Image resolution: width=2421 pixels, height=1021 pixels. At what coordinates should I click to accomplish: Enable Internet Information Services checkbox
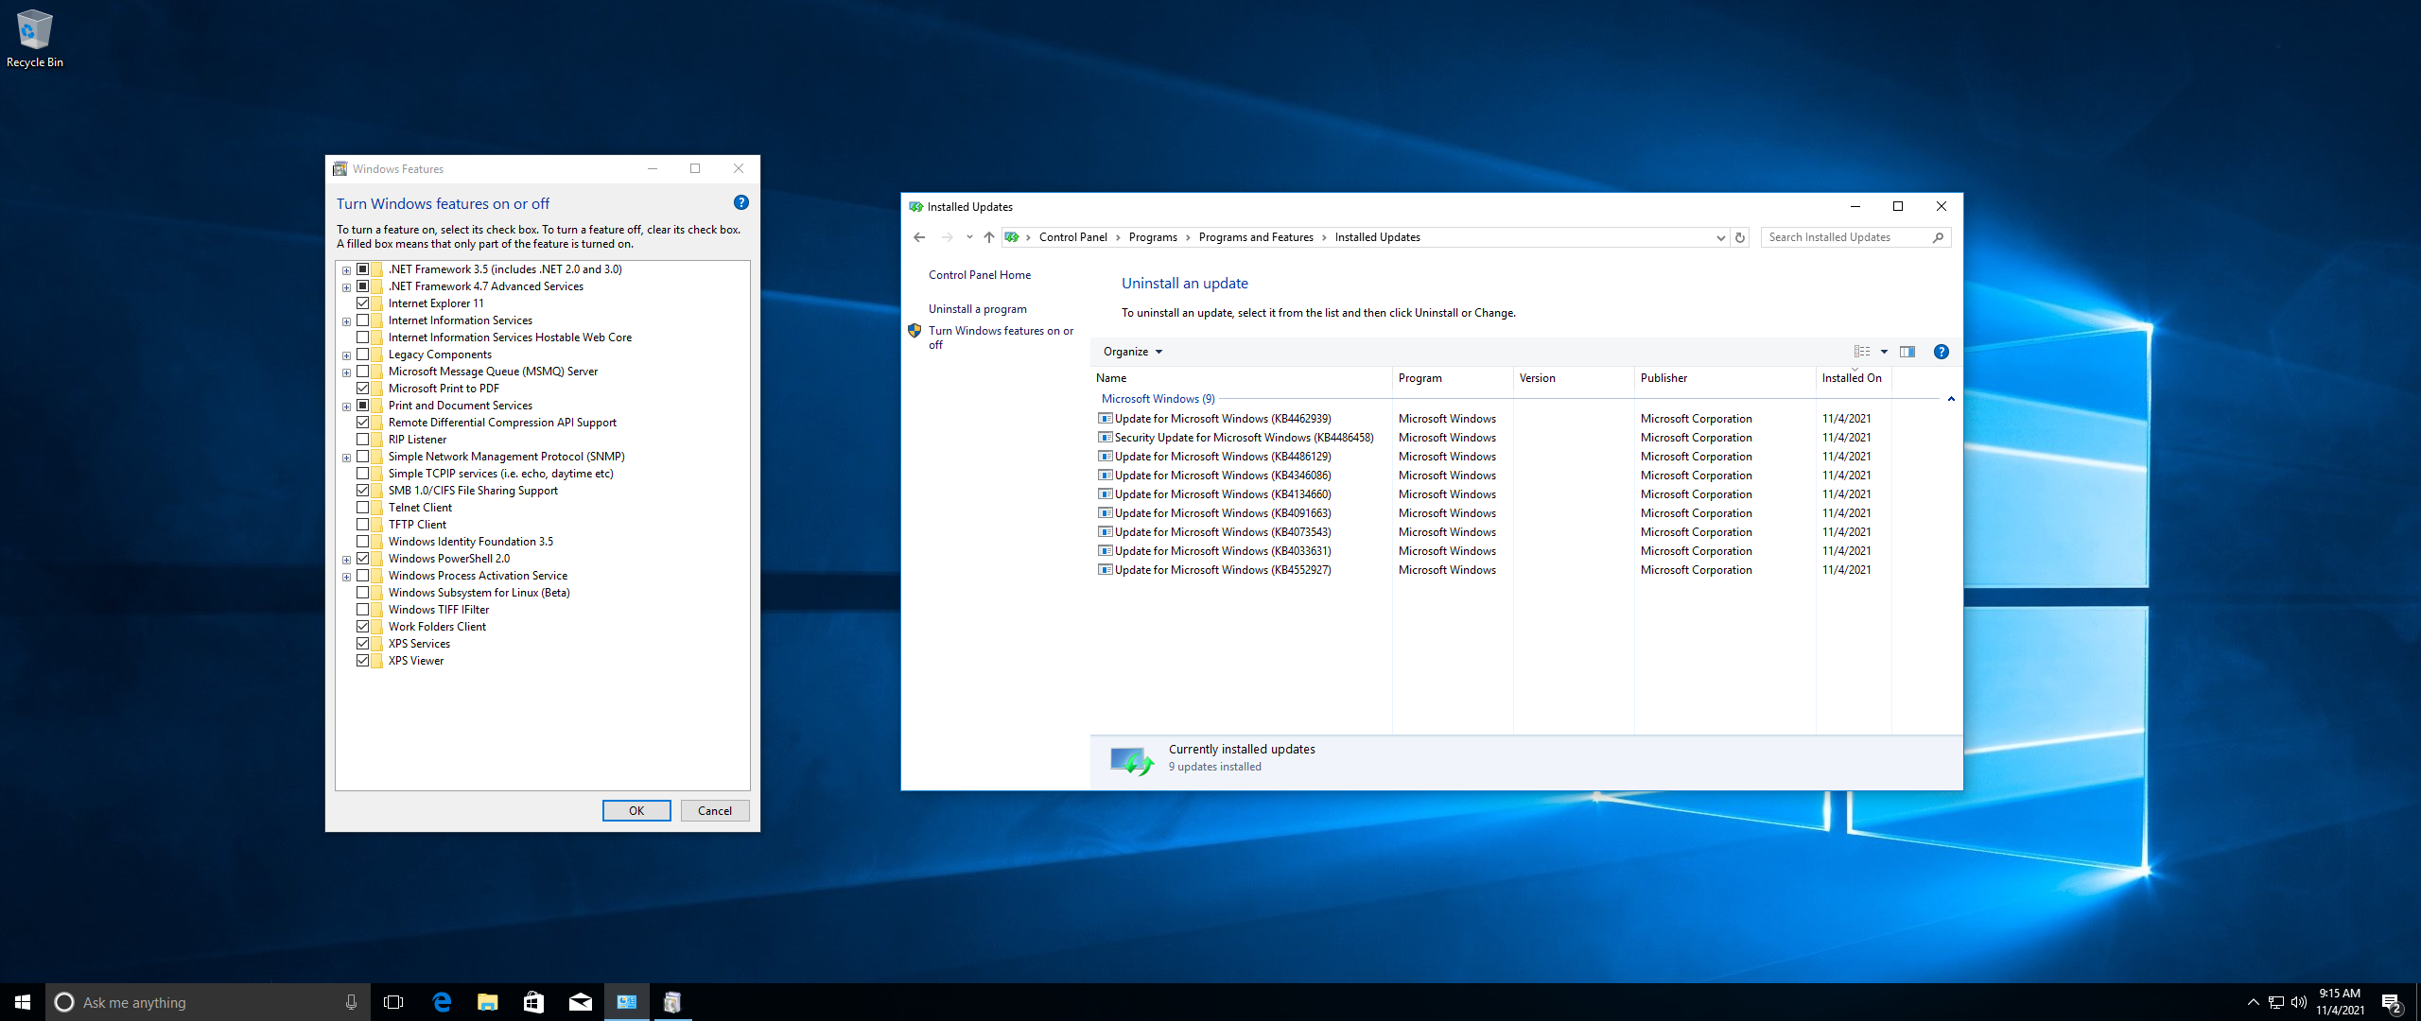(362, 320)
